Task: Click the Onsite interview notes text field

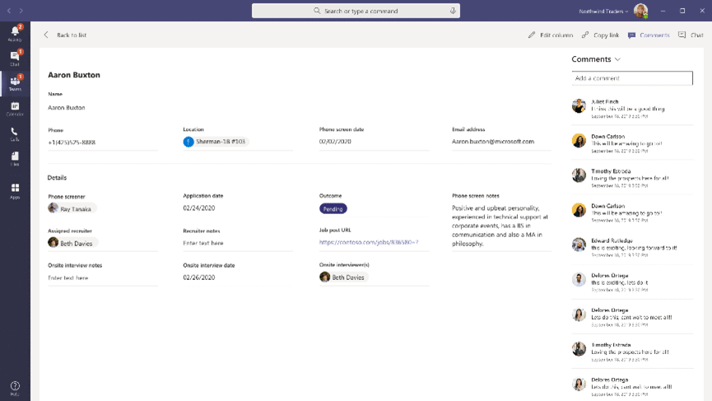Action: click(x=103, y=277)
